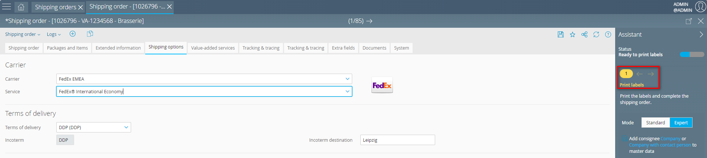707x158 pixels.
Task: Open the Logs dropdown menu
Action: point(54,34)
